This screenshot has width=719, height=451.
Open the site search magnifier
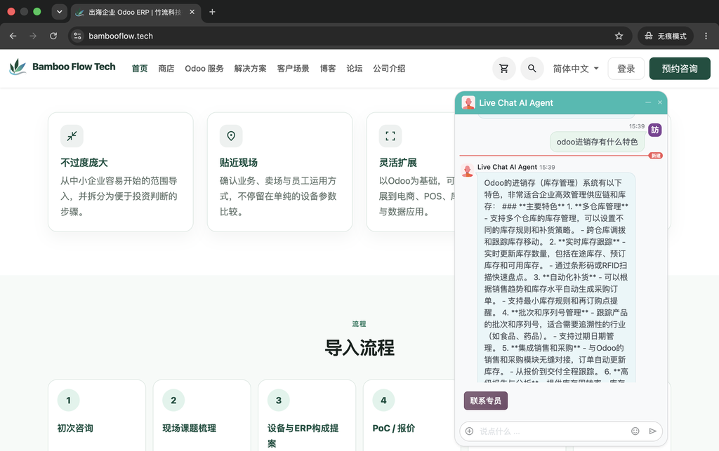[x=532, y=69]
